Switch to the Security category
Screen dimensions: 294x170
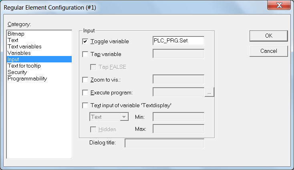tap(17, 72)
